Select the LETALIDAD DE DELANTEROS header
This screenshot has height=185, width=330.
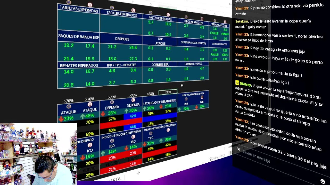click(x=160, y=102)
